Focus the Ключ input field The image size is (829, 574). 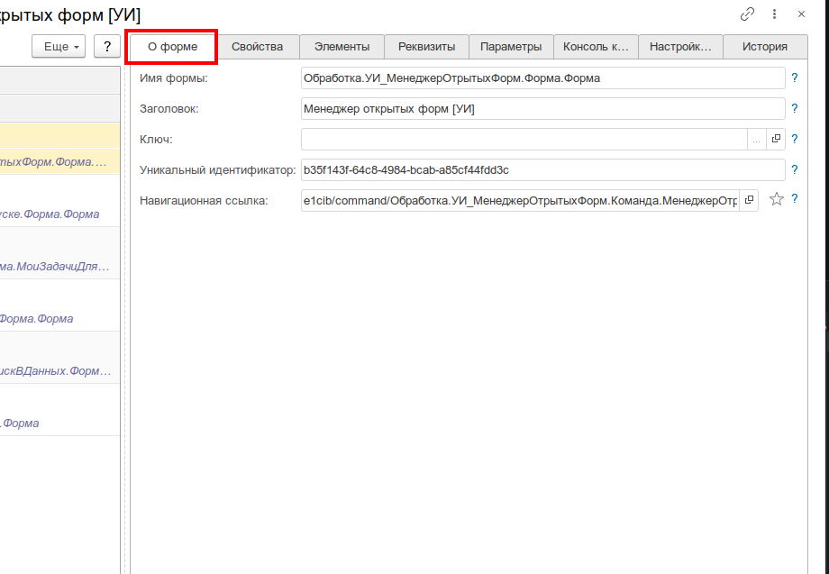[524, 140]
